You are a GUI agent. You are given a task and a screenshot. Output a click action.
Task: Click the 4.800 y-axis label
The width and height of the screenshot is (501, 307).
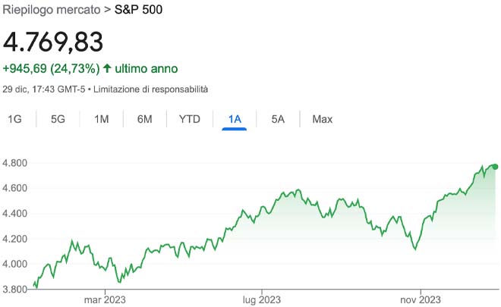16,163
